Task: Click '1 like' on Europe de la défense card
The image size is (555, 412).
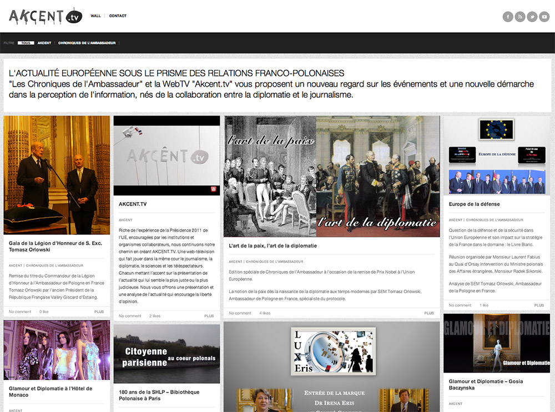Action: point(484,305)
